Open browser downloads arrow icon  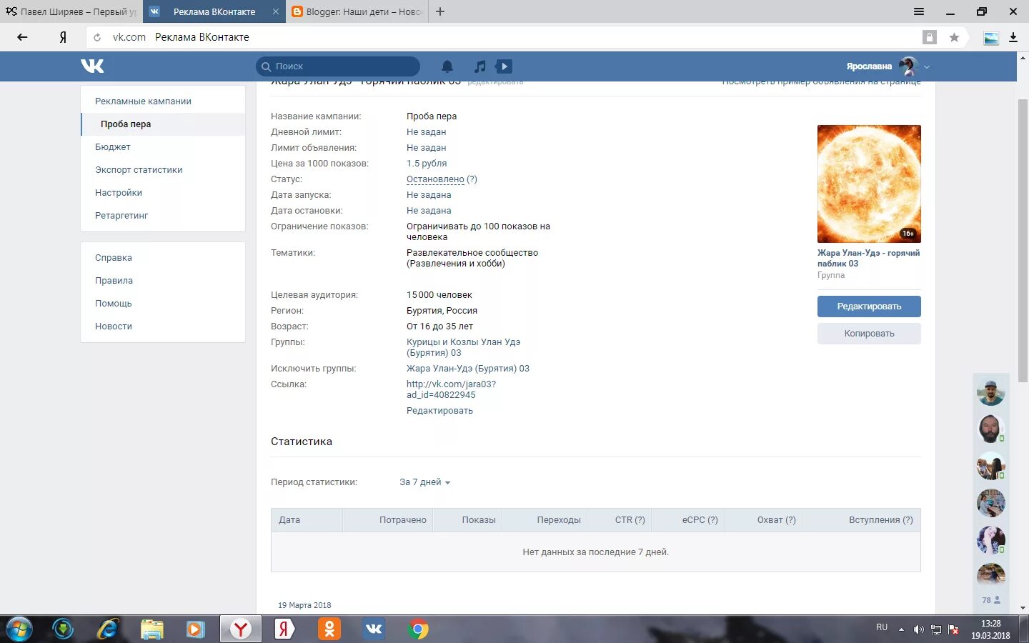point(1013,37)
